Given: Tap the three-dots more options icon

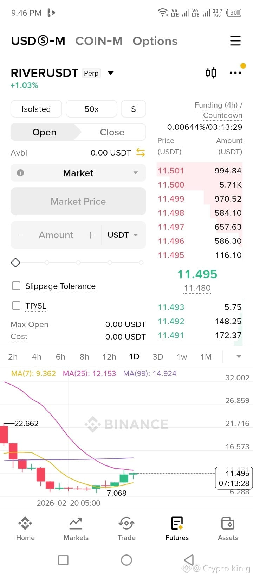Looking at the screenshot, I should point(235,73).
